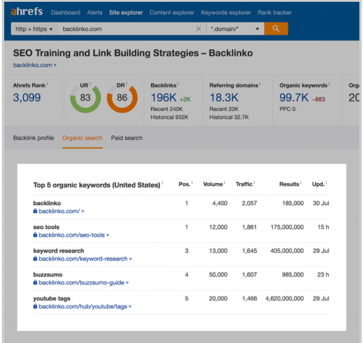The width and height of the screenshot is (363, 343).
Task: Click info icon next to Backlinks label
Action: [x=178, y=83]
